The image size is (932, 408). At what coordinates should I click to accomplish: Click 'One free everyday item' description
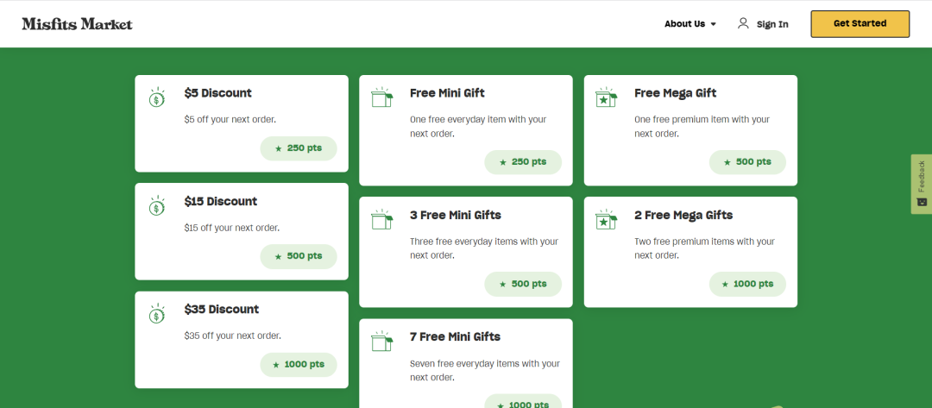click(478, 127)
